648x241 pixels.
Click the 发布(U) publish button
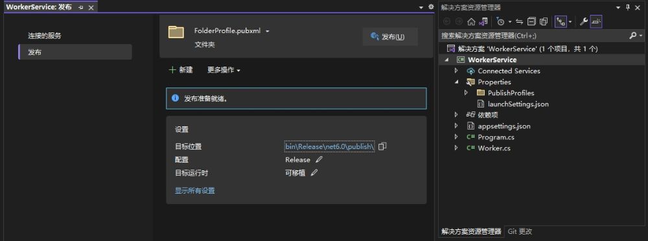389,37
